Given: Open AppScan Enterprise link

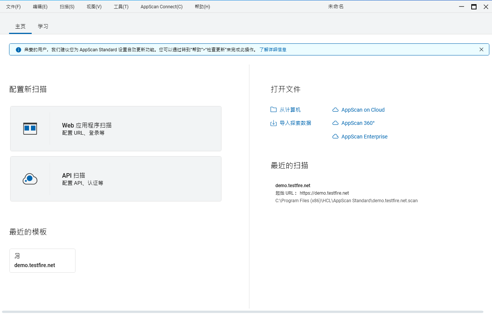Looking at the screenshot, I should 364,137.
